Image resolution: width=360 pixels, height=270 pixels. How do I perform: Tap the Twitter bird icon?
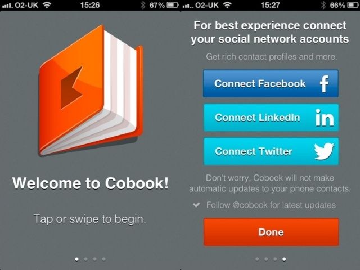click(324, 151)
